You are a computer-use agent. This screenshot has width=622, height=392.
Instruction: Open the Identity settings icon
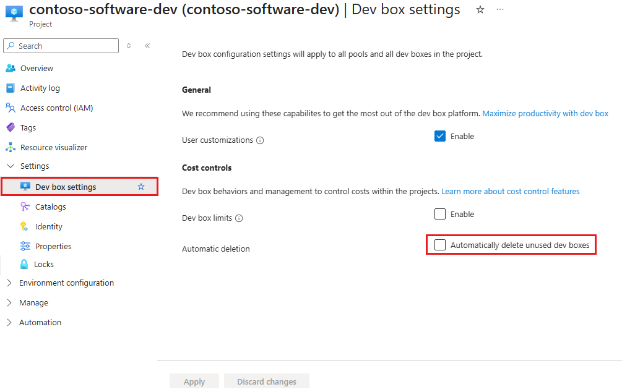25,226
